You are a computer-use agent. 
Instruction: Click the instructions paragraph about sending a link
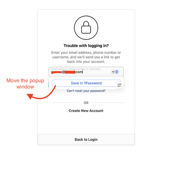coord(86,57)
